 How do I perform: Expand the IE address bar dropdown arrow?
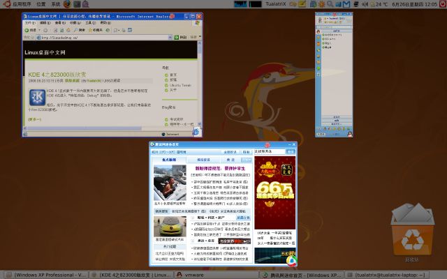click(170, 37)
